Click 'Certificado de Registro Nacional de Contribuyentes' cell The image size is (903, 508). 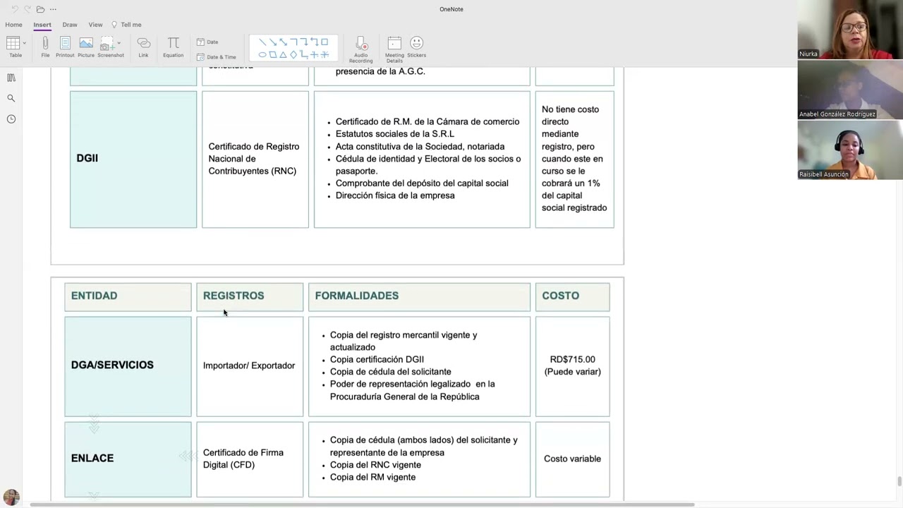[255, 159]
